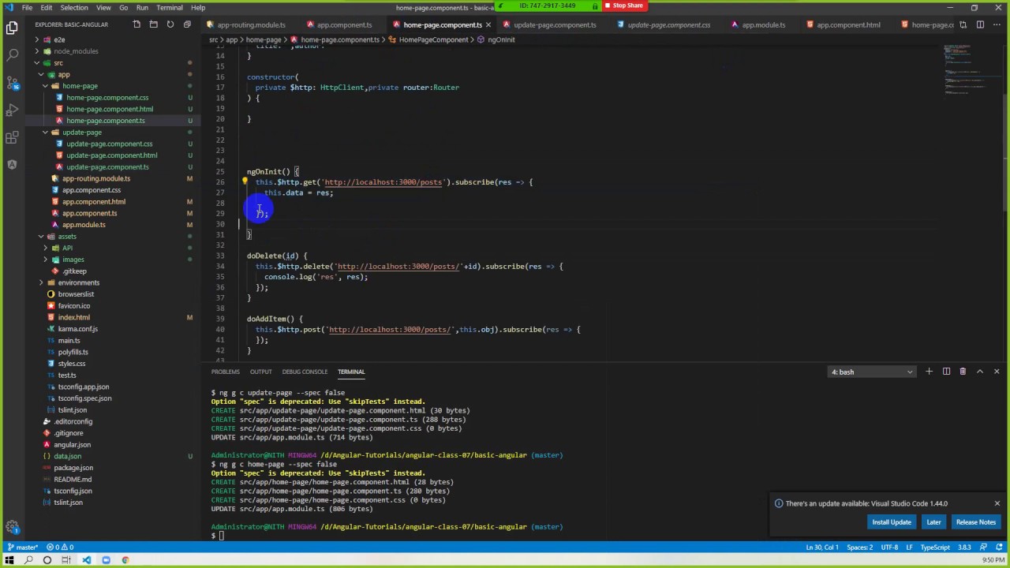Open Extensions view in activity bar
The height and width of the screenshot is (568, 1010).
12,138
